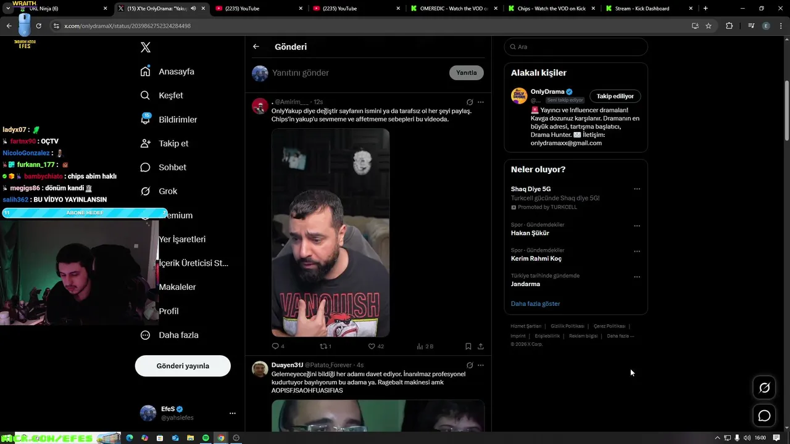This screenshot has height=444, width=790.
Task: Open Microsoft Edge from the taskbar
Action: tap(130, 438)
